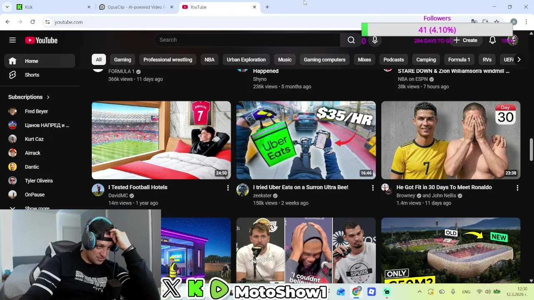The image size is (534, 300).
Task: Click the YouTube logo
Action: [41, 40]
